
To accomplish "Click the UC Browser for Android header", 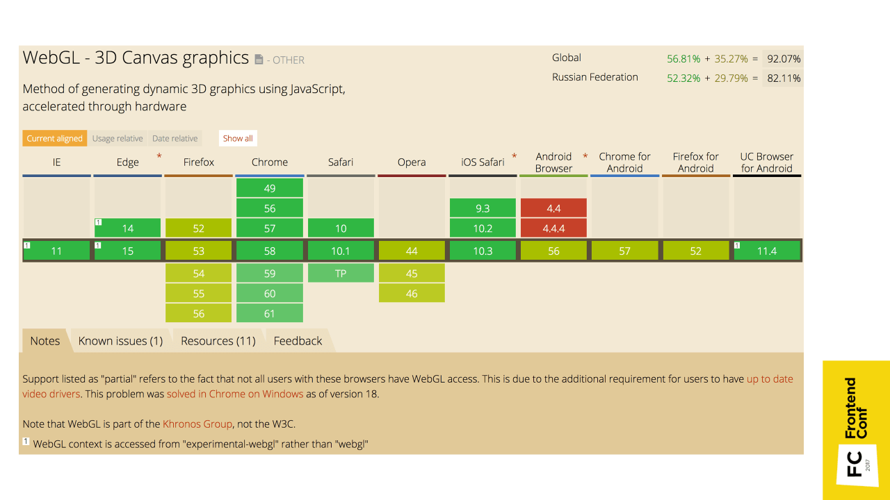I will point(767,162).
